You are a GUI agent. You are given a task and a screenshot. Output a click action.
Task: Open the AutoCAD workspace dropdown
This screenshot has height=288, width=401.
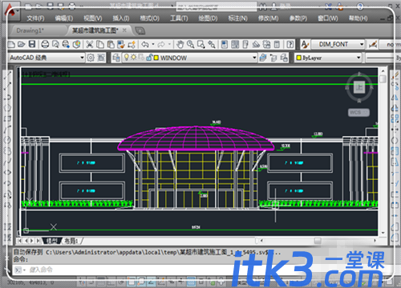(x=47, y=58)
